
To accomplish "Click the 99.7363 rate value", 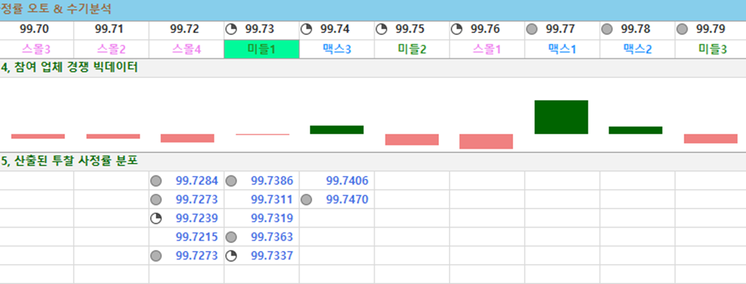I will coord(272,237).
